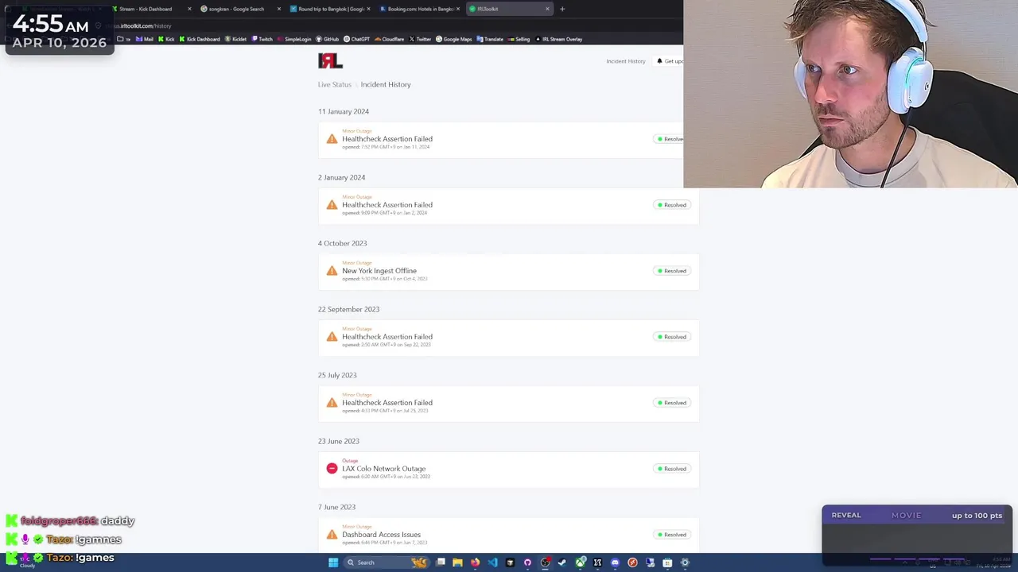Open the 2 January 2024 Healthcheck Assertion Failed incident
Viewport: 1018px width, 572px height.
pos(508,205)
